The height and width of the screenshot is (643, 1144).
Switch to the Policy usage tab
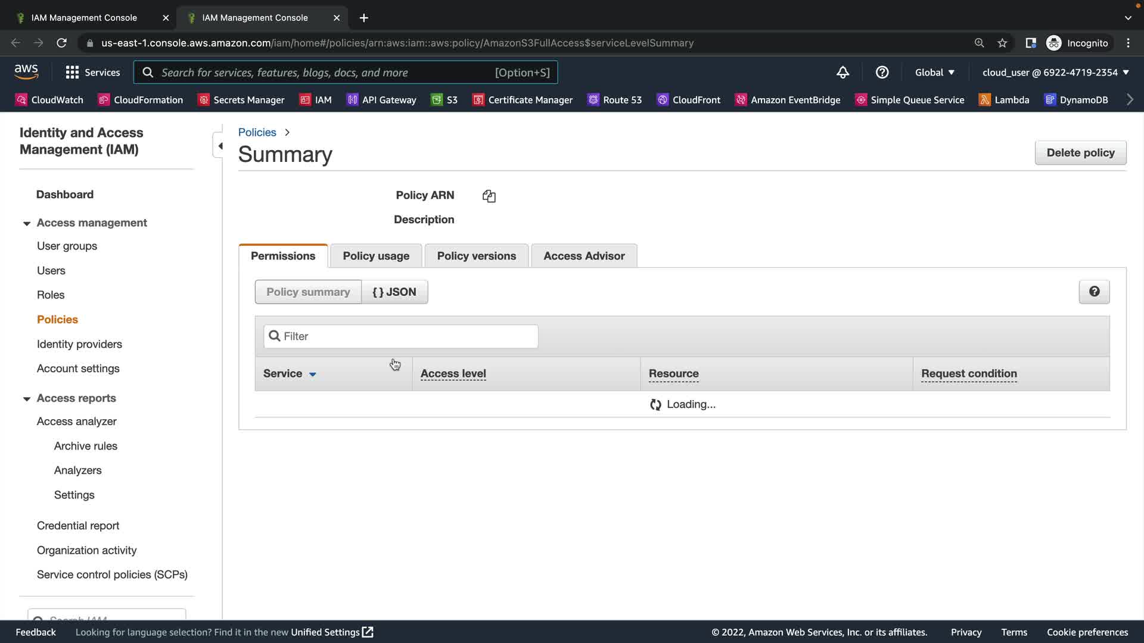pos(376,256)
